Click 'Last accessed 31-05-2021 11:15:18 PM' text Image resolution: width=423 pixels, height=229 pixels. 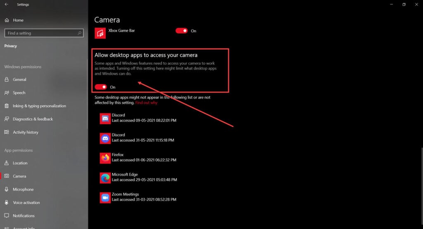143,140
